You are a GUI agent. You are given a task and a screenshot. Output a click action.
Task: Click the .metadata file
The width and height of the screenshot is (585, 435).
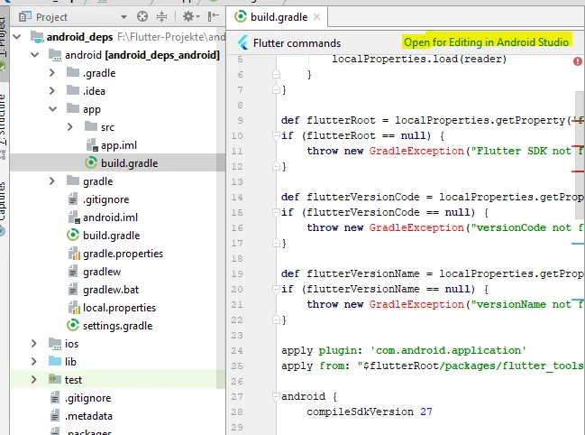tap(88, 416)
